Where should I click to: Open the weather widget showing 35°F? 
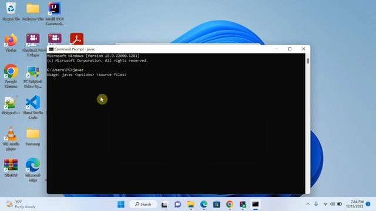tap(21, 205)
